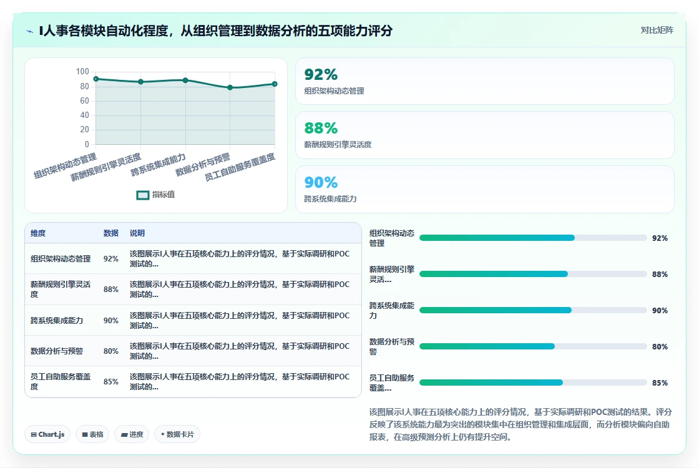Viewport: 699px width, 468px height.
Task: Click the summary paragraph below progress bars
Action: (521, 424)
